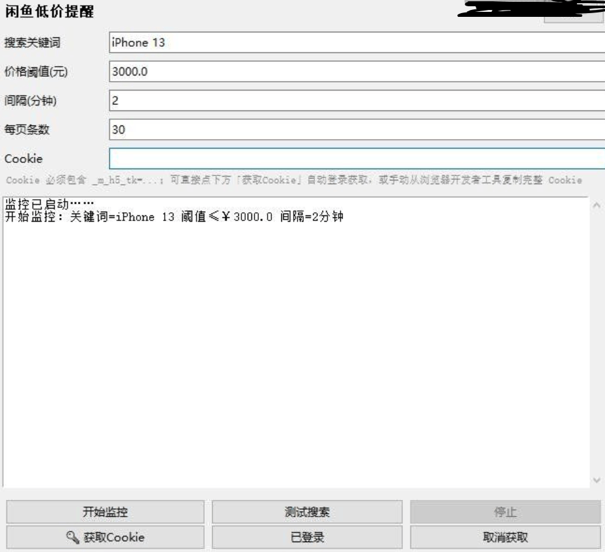Click the 搜索关键词 label
This screenshot has height=552, width=605.
32,42
